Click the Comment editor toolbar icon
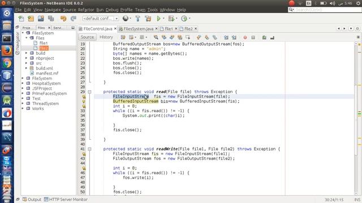Viewport: 362px width, 203px height. 264,37
